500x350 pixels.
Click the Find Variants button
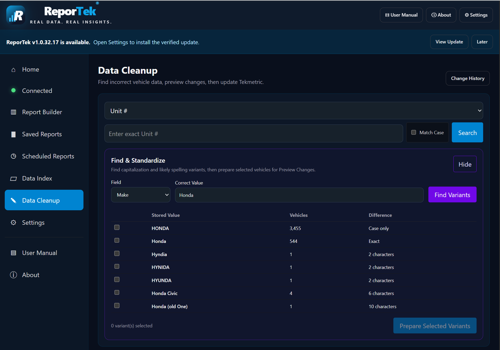pyautogui.click(x=452, y=195)
